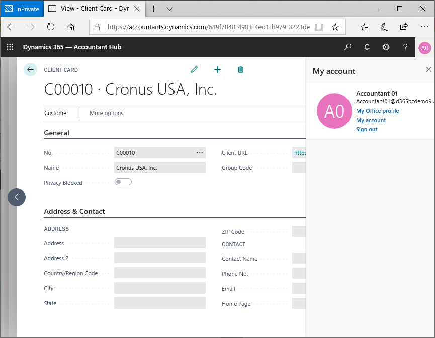Create a new client with the plus icon
The width and height of the screenshot is (435, 338).
click(x=217, y=69)
